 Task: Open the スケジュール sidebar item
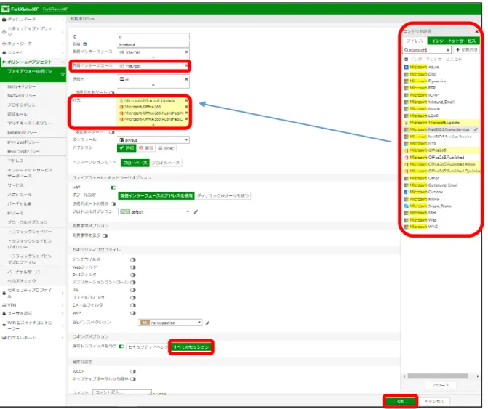20,195
